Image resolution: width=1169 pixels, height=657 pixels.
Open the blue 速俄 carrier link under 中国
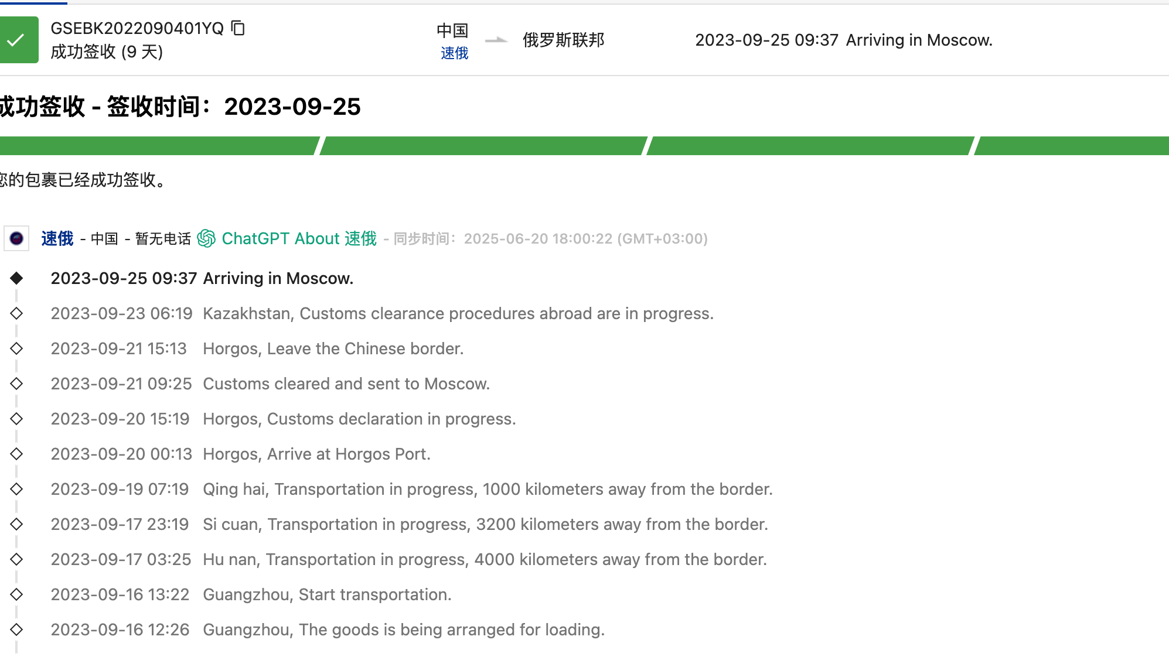(x=454, y=53)
